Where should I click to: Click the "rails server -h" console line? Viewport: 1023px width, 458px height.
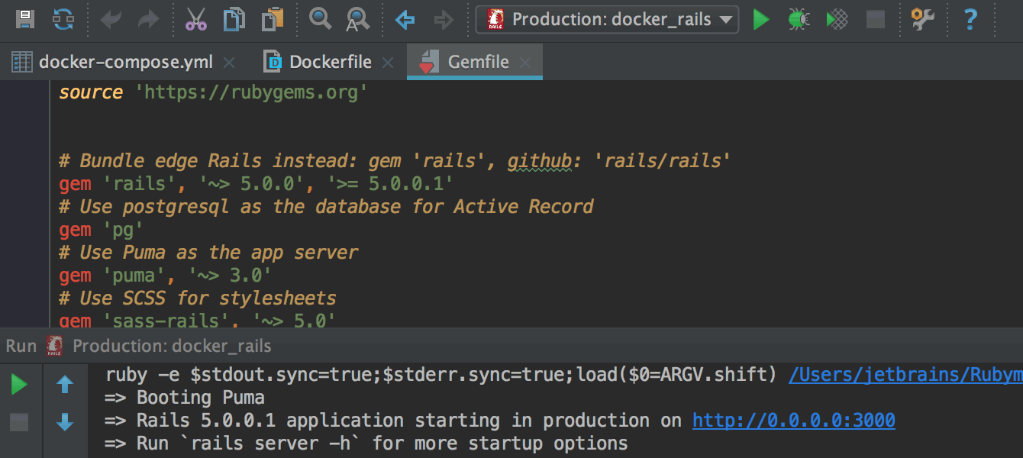click(366, 443)
